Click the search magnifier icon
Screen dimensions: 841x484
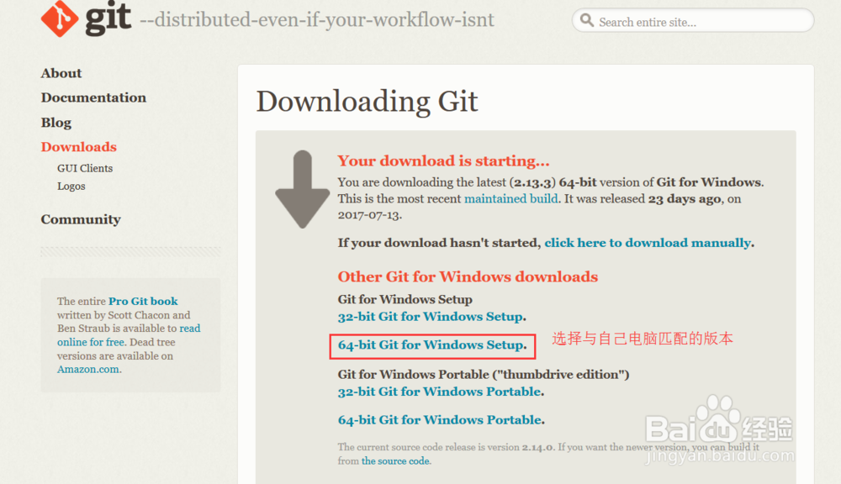click(587, 20)
